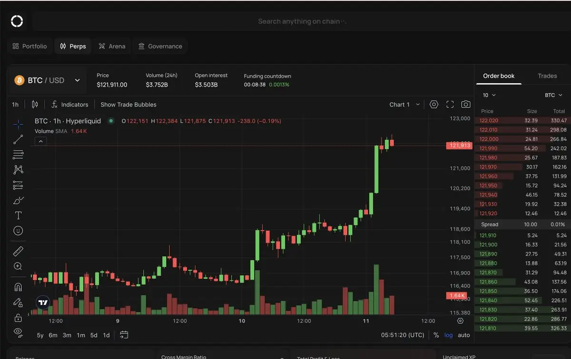Select the ruler measure tool
The image size is (571, 359).
point(18,251)
